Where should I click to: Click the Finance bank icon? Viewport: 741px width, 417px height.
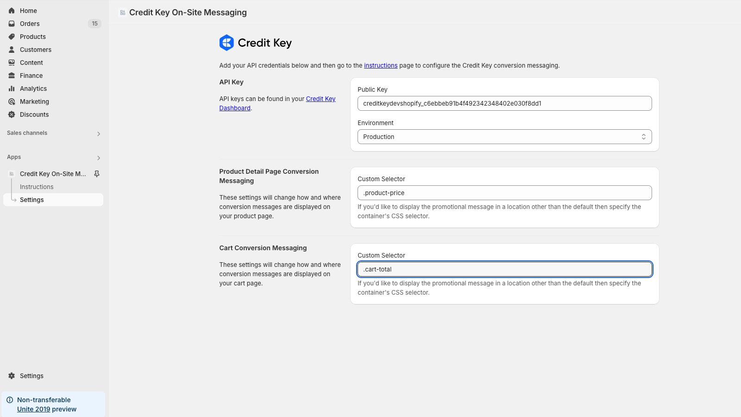(x=12, y=76)
